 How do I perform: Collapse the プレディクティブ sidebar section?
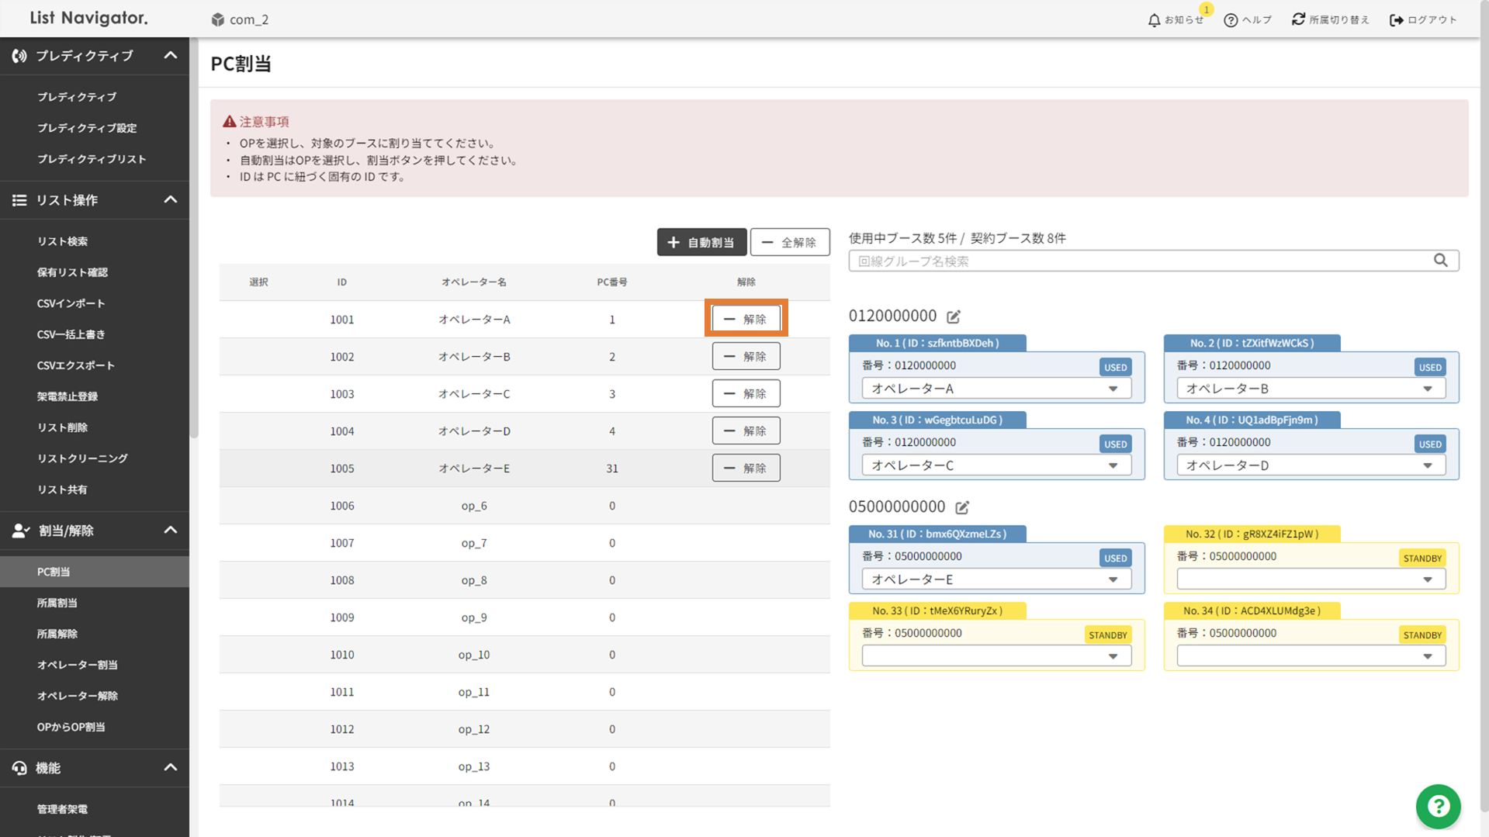tap(171, 56)
